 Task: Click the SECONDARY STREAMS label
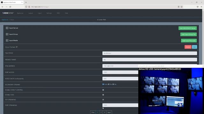(x=12, y=85)
